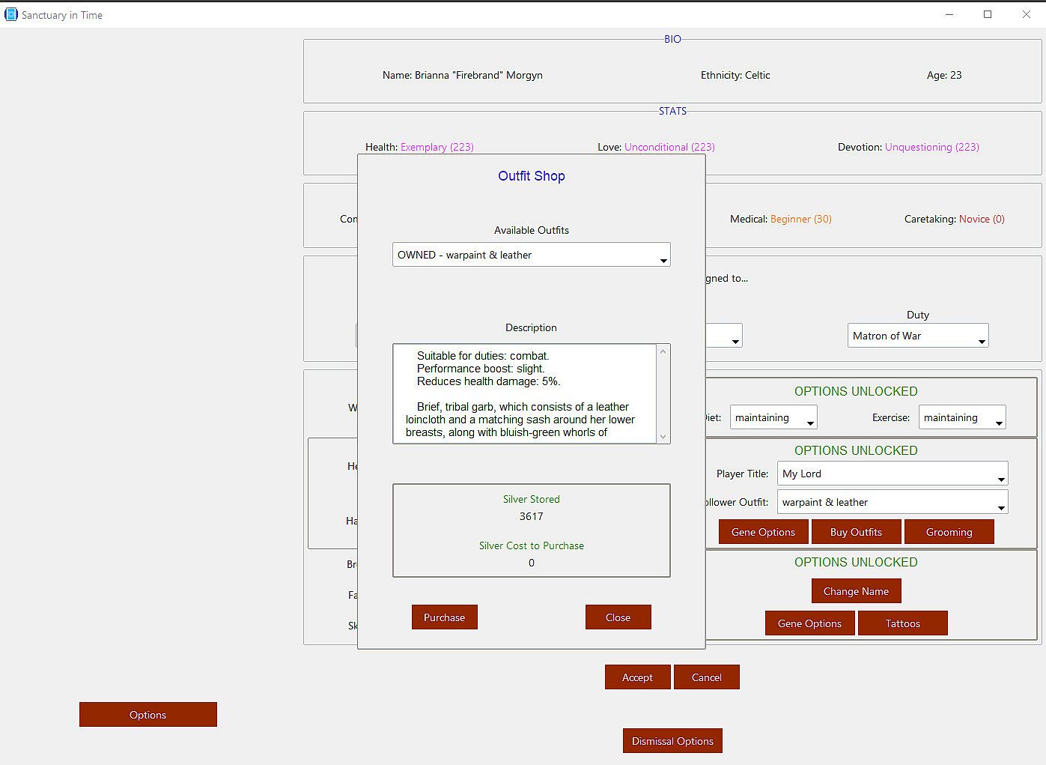Click the Sanctuary in Time app icon
Image resolution: width=1046 pixels, height=765 pixels.
(11, 14)
